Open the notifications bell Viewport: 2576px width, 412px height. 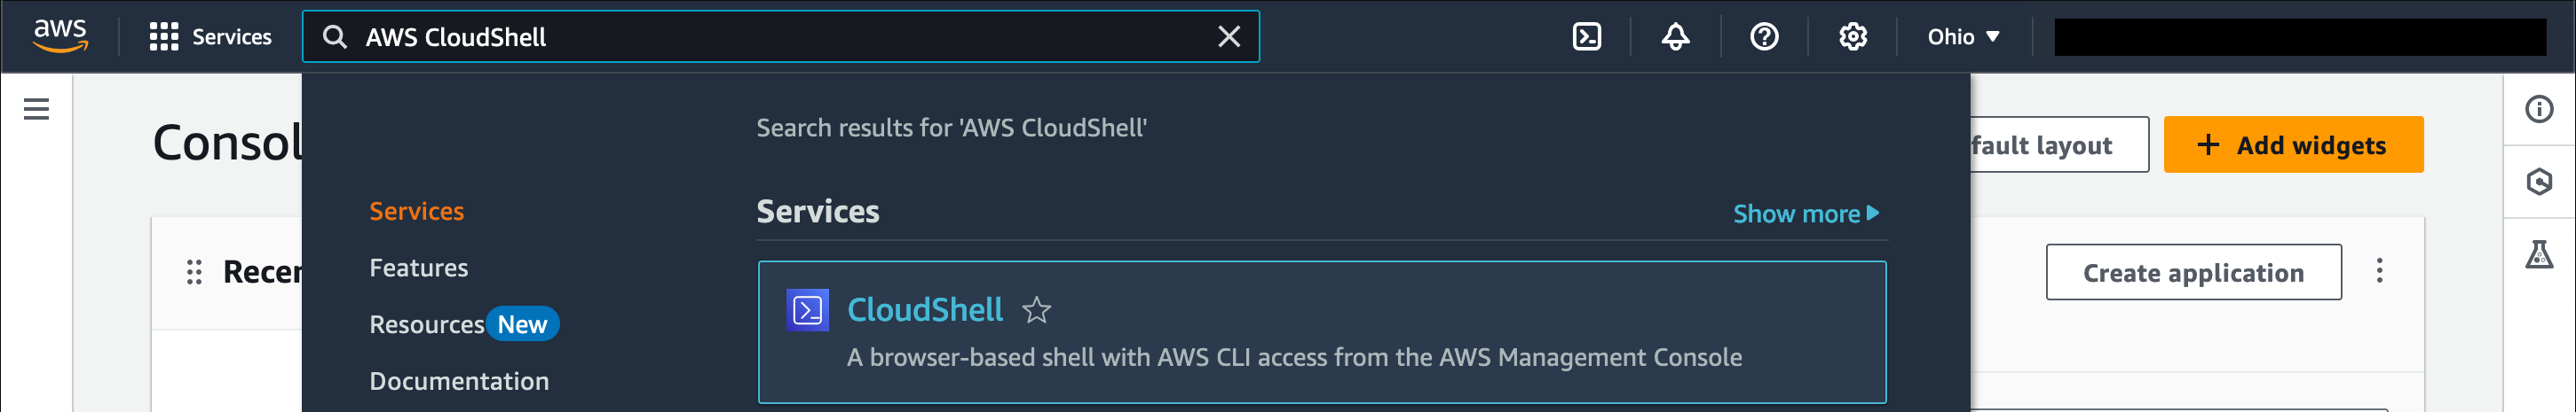click(x=1675, y=37)
